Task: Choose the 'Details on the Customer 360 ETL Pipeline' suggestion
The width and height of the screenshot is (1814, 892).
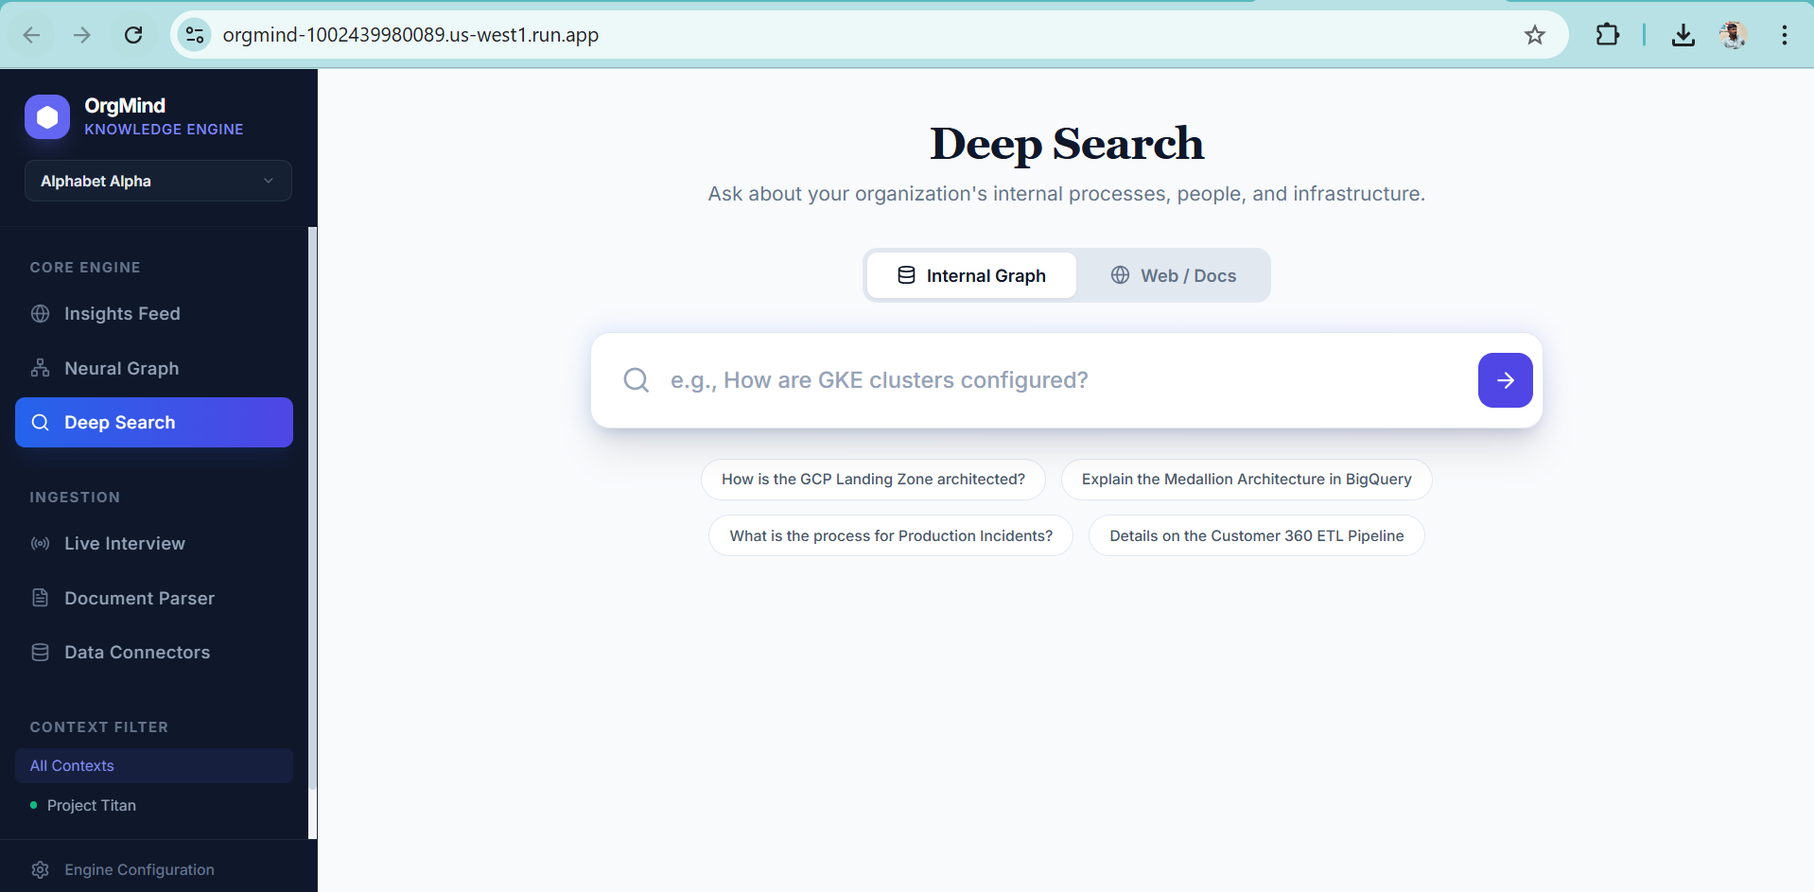Action: pyautogui.click(x=1257, y=535)
